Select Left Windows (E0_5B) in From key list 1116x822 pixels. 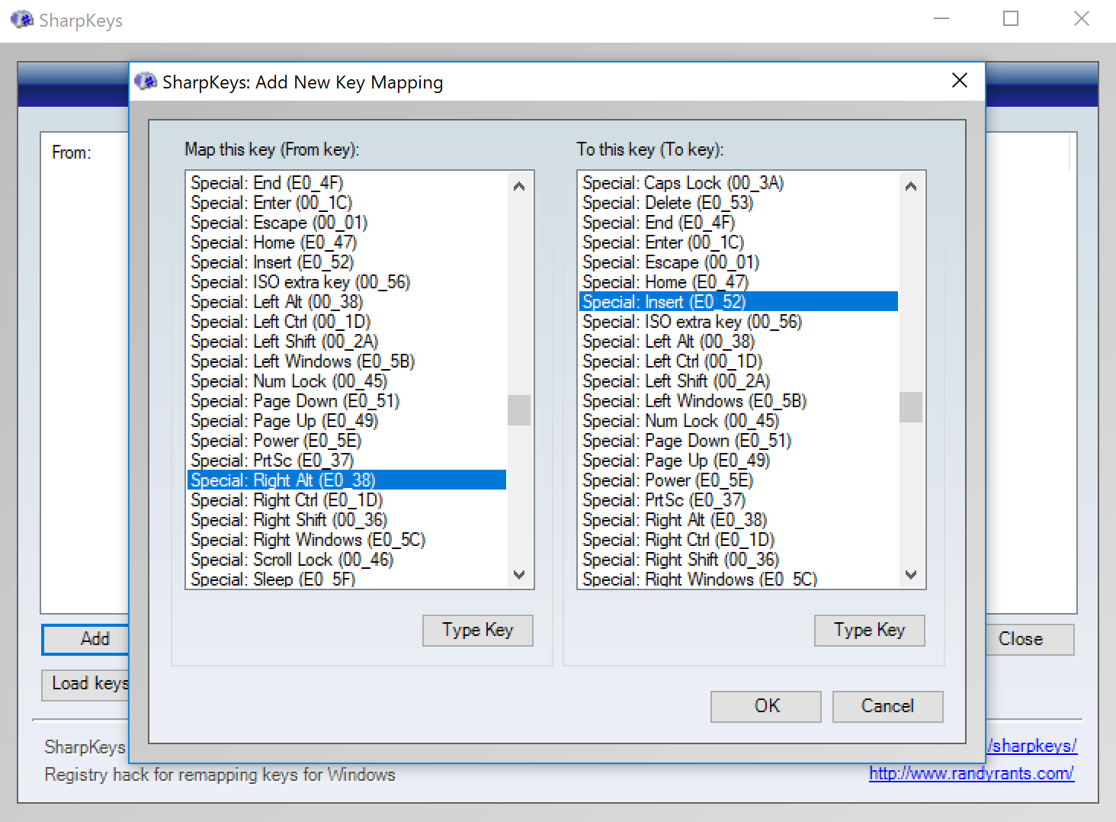click(x=347, y=361)
